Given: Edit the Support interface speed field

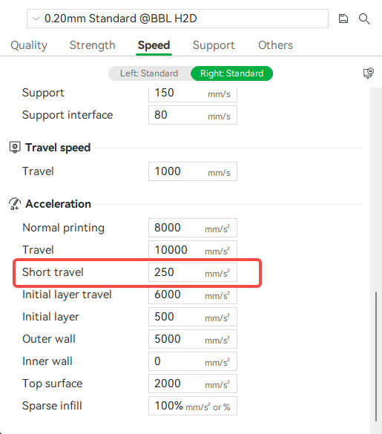Looking at the screenshot, I should [193, 115].
